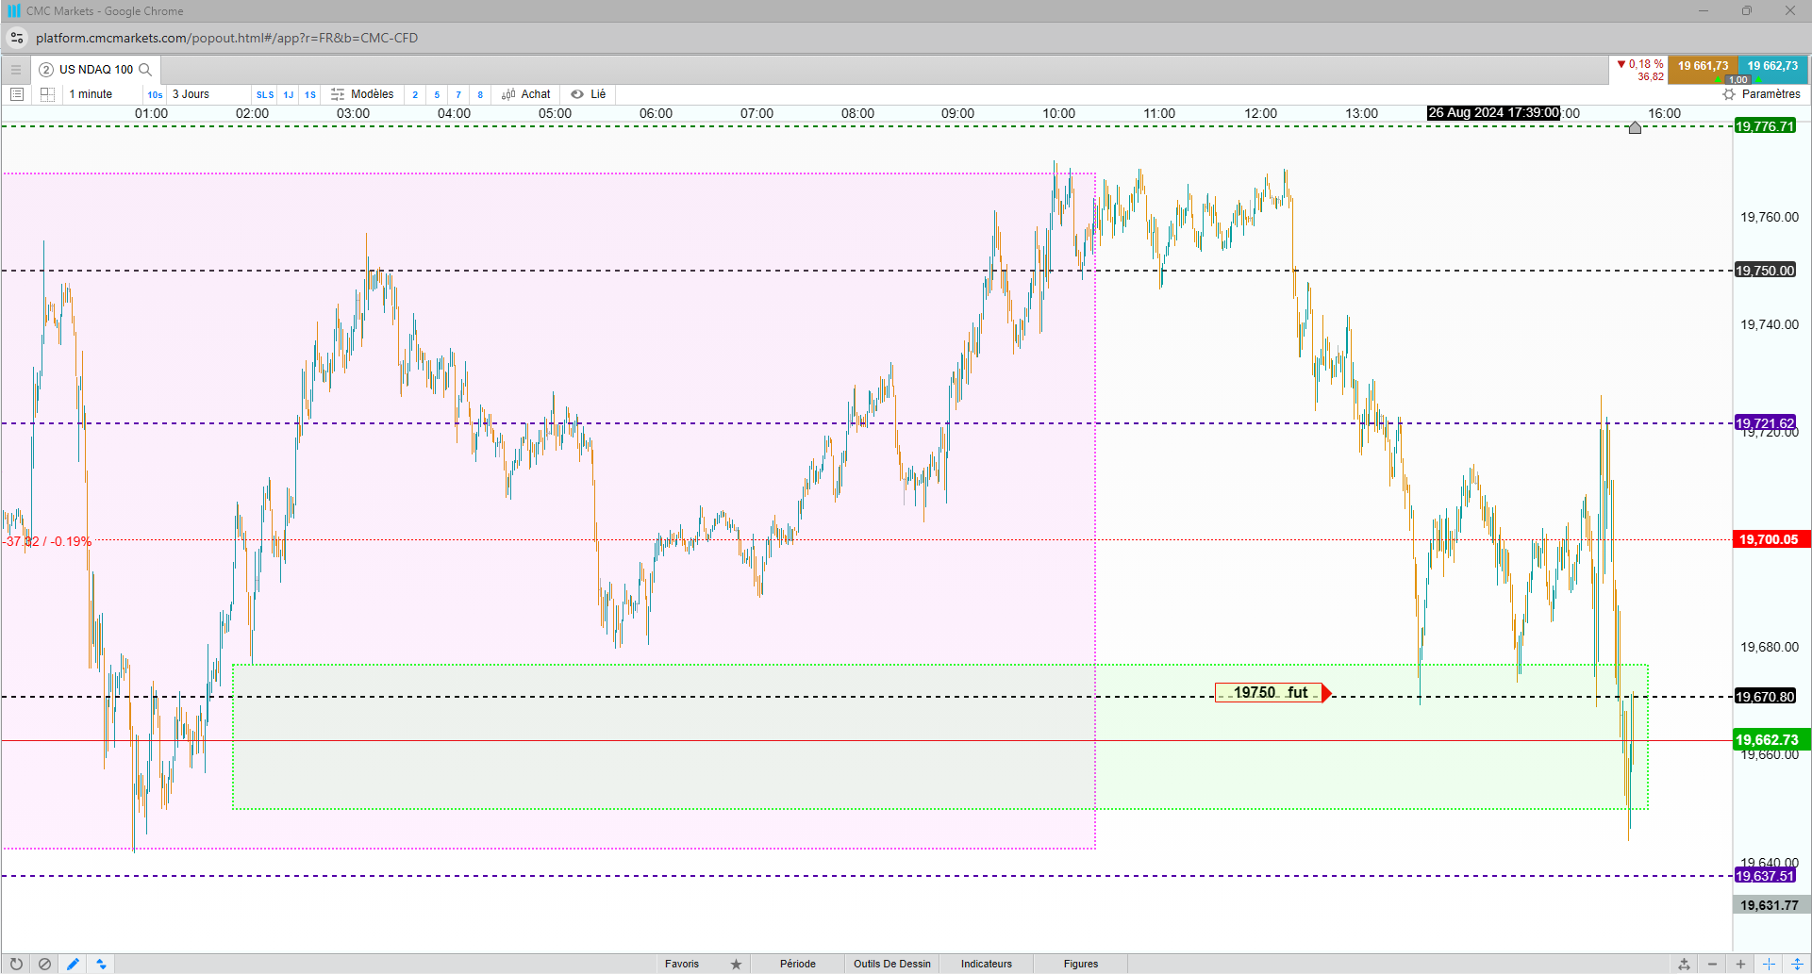Click the chart reset icon left of the minus
The image size is (1812, 974).
(1684, 964)
